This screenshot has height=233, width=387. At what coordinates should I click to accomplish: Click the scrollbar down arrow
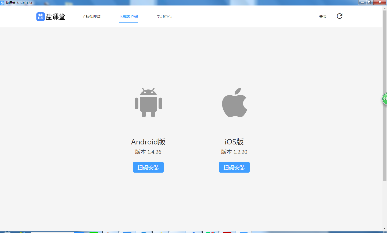click(x=385, y=228)
